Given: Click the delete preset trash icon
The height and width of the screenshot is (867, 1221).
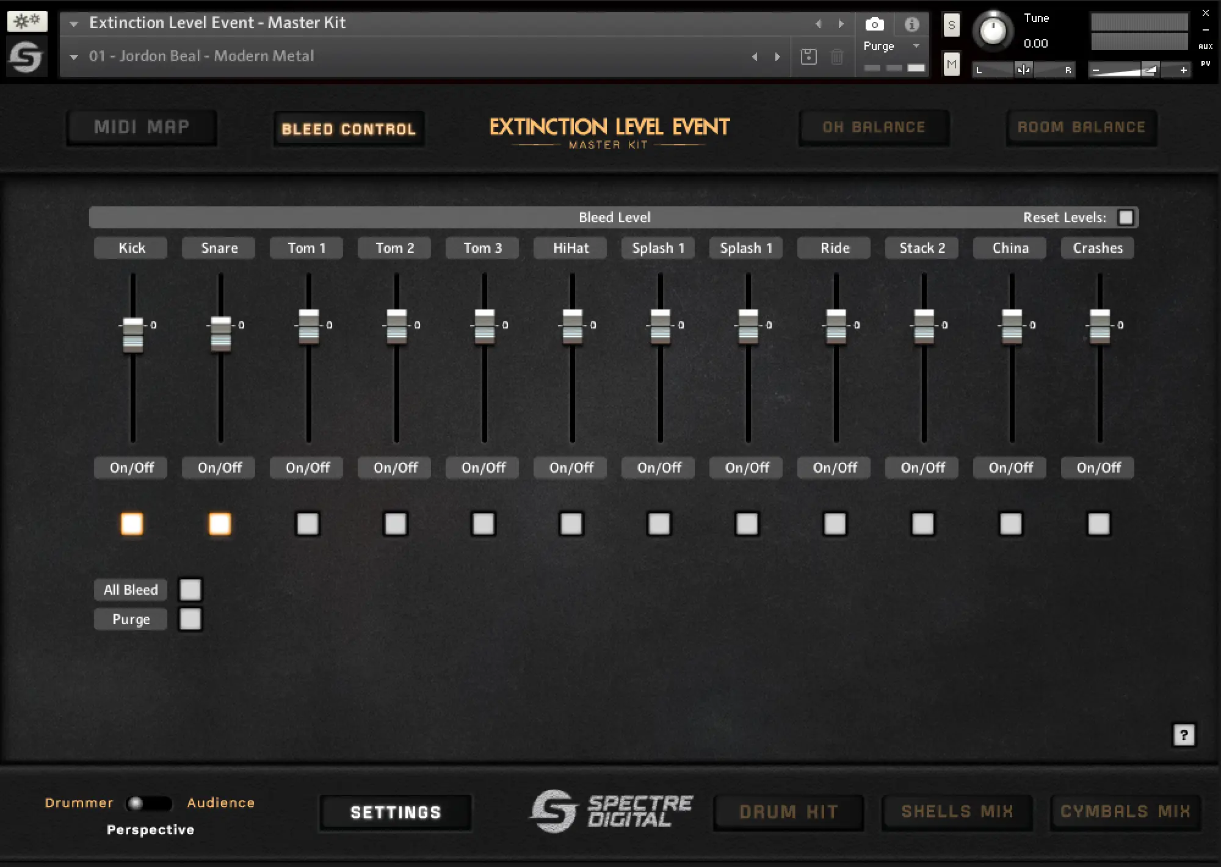Looking at the screenshot, I should click(x=837, y=57).
